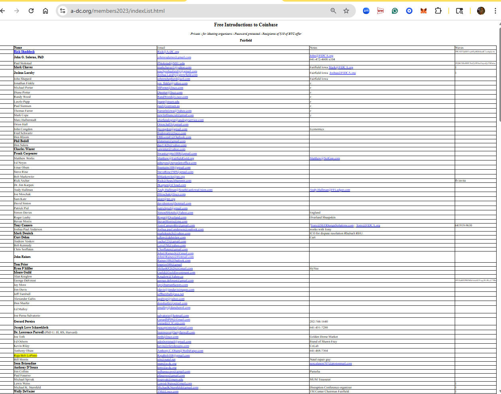Image resolution: width=501 pixels, height=394 pixels.
Task: Open the Guild@GuildInvestment.com email link
Action: [176, 272]
